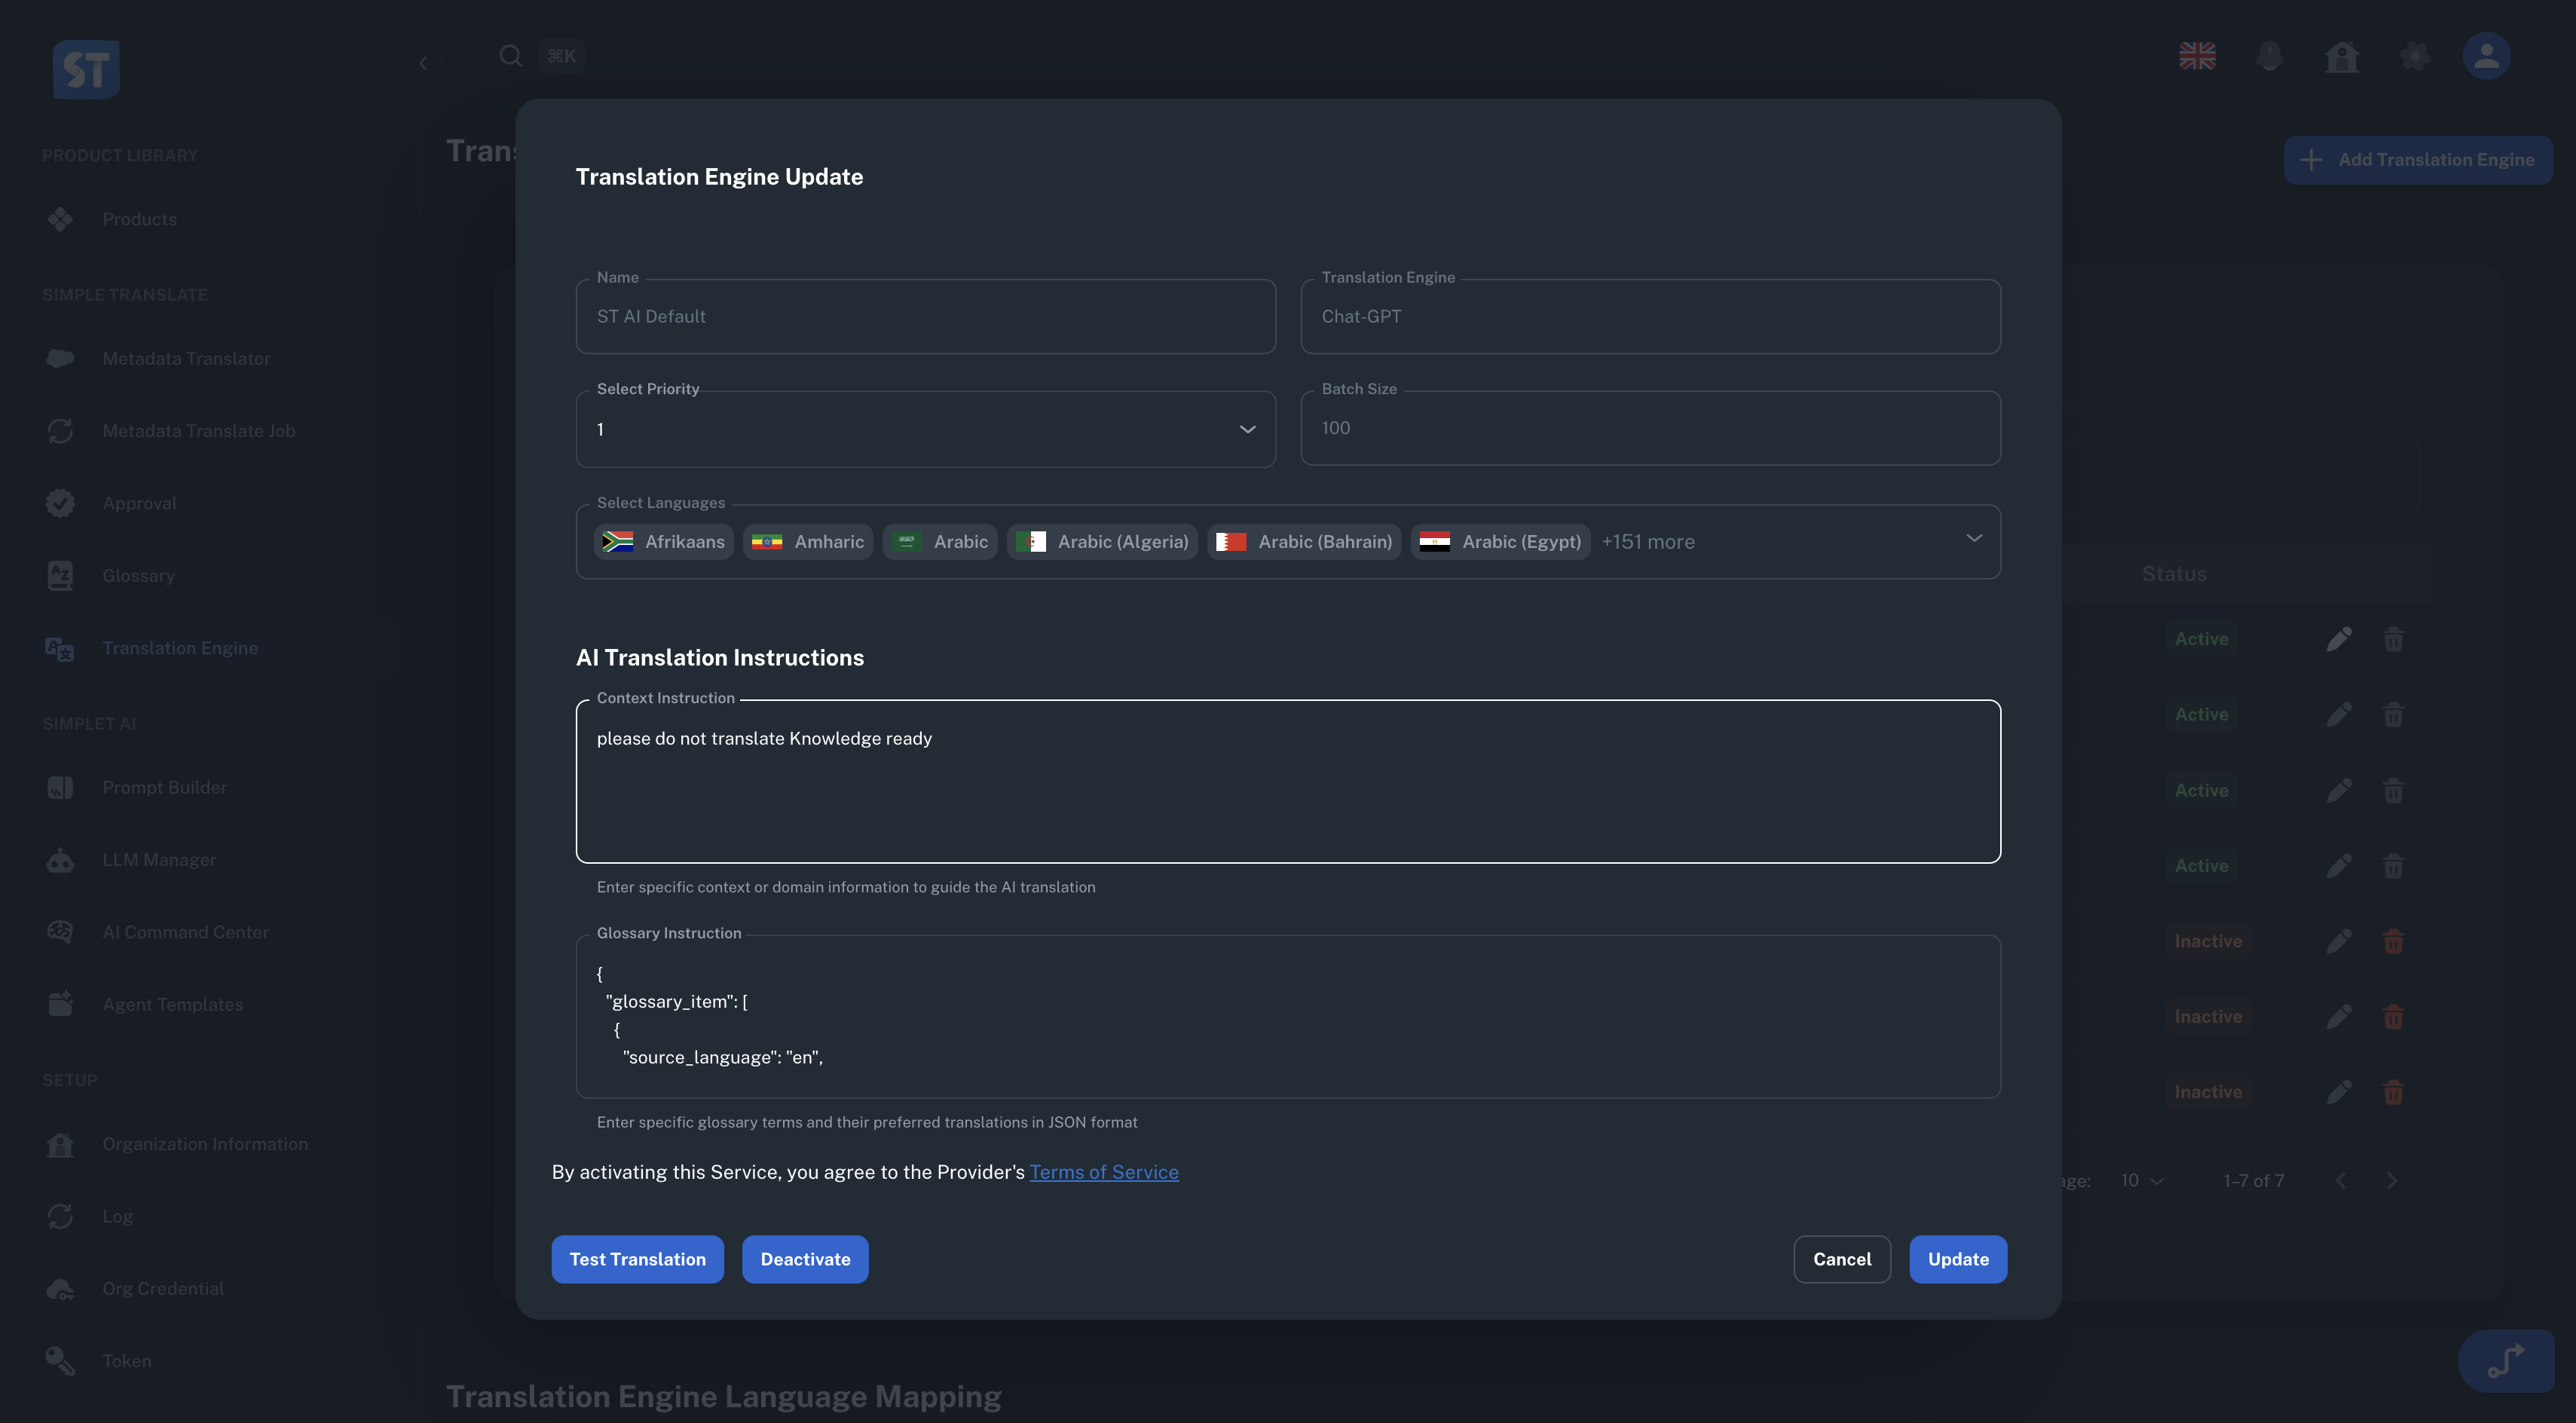2576x1423 pixels.
Task: Open the Terms of Service link
Action: click(1104, 1171)
